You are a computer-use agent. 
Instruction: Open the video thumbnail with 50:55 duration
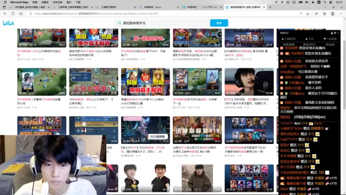coord(249,38)
